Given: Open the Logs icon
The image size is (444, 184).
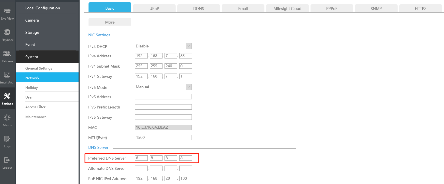Looking at the screenshot, I should (7, 139).
